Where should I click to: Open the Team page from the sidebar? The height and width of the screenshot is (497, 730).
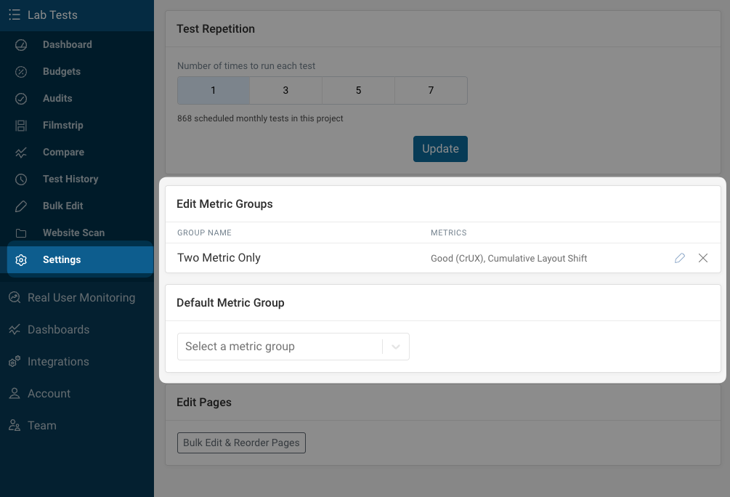pyautogui.click(x=41, y=425)
